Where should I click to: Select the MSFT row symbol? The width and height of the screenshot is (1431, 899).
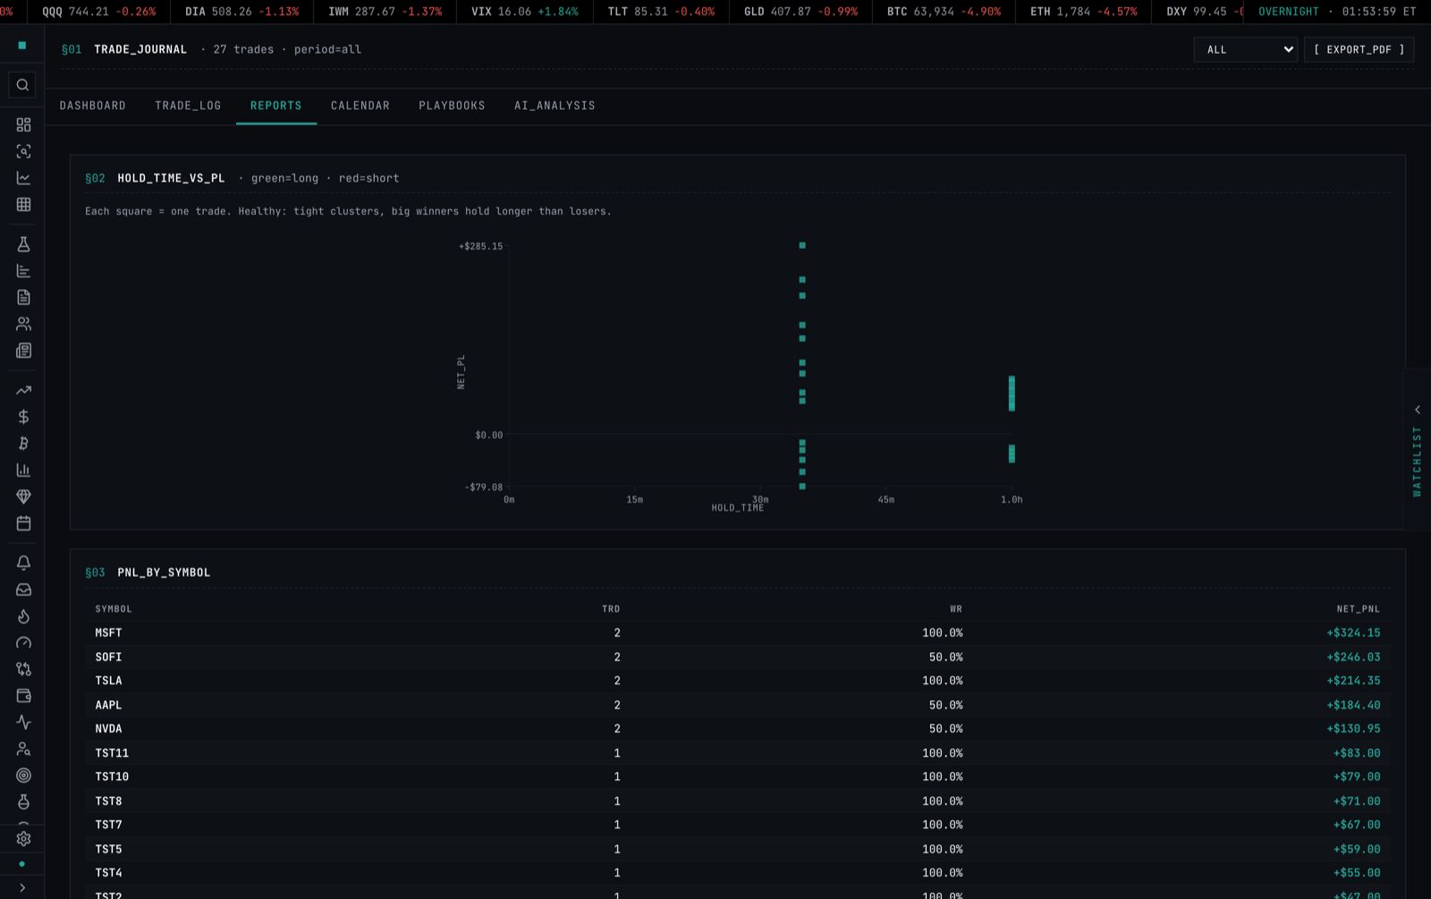(108, 632)
